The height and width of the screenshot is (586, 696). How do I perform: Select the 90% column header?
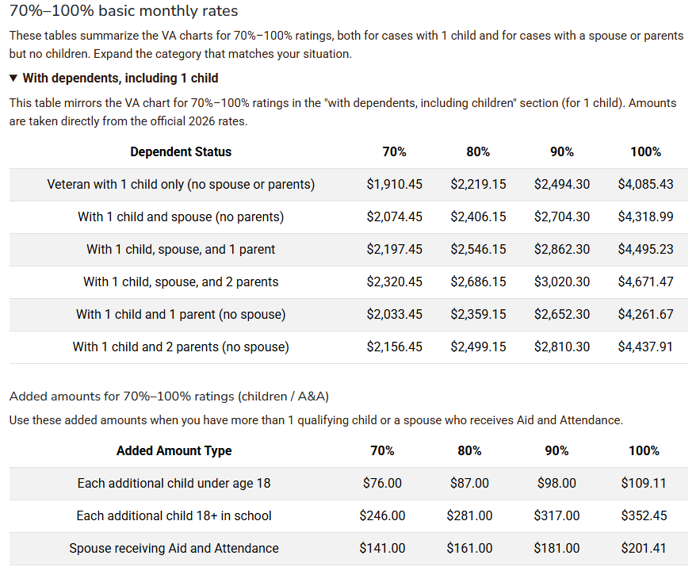(x=561, y=151)
